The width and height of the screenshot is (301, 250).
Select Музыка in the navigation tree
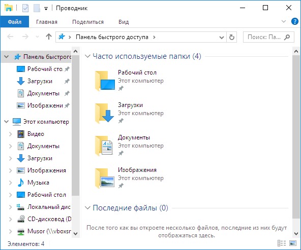coord(38,183)
